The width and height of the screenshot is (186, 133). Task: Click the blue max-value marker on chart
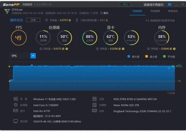click(x=32, y=65)
